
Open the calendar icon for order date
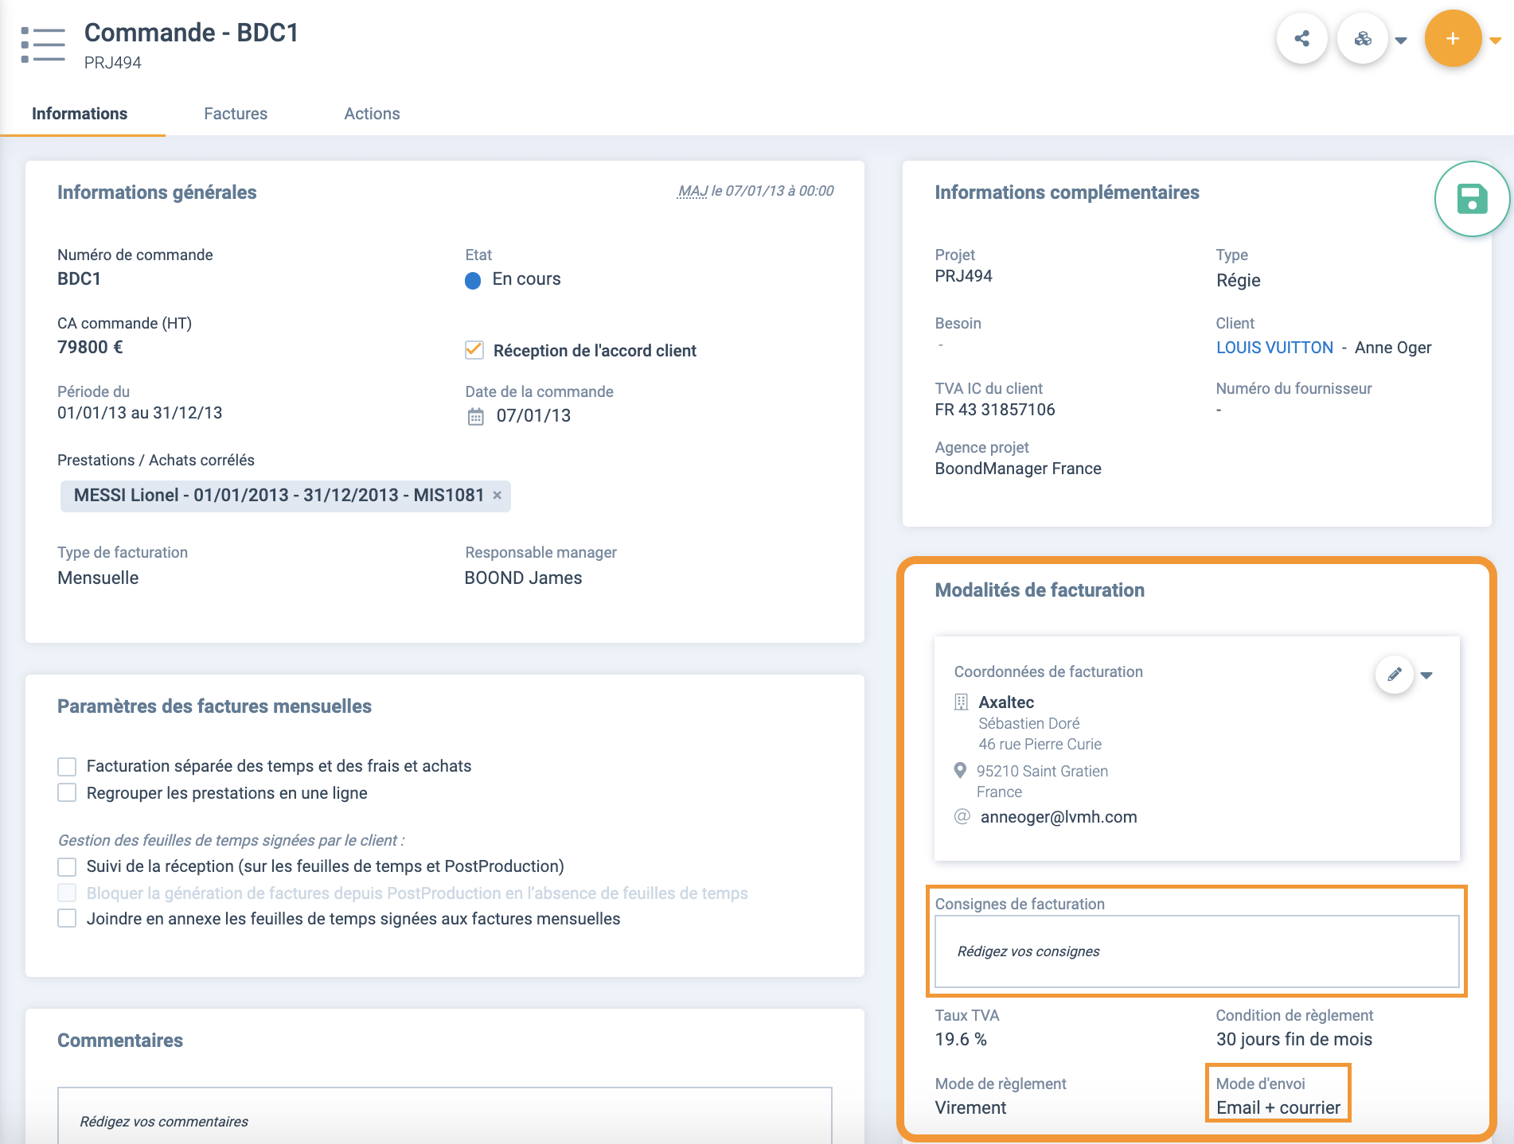(x=475, y=416)
